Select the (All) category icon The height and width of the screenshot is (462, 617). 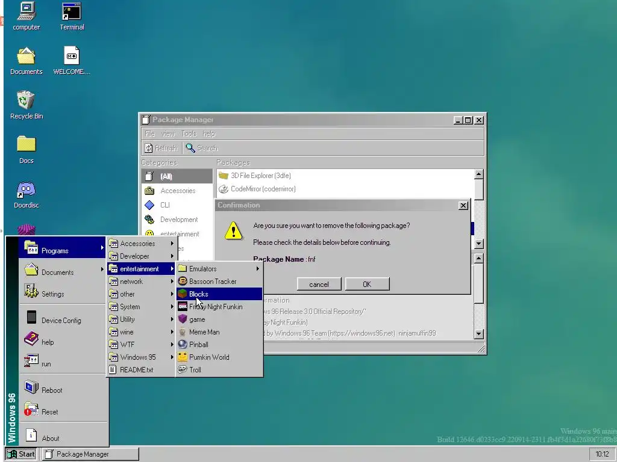tap(149, 176)
